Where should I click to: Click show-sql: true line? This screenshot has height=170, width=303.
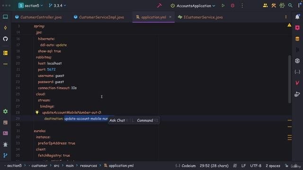click(49, 51)
